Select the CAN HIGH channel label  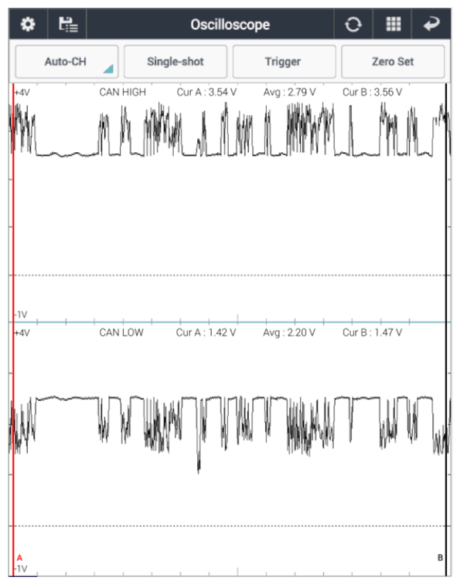point(122,92)
